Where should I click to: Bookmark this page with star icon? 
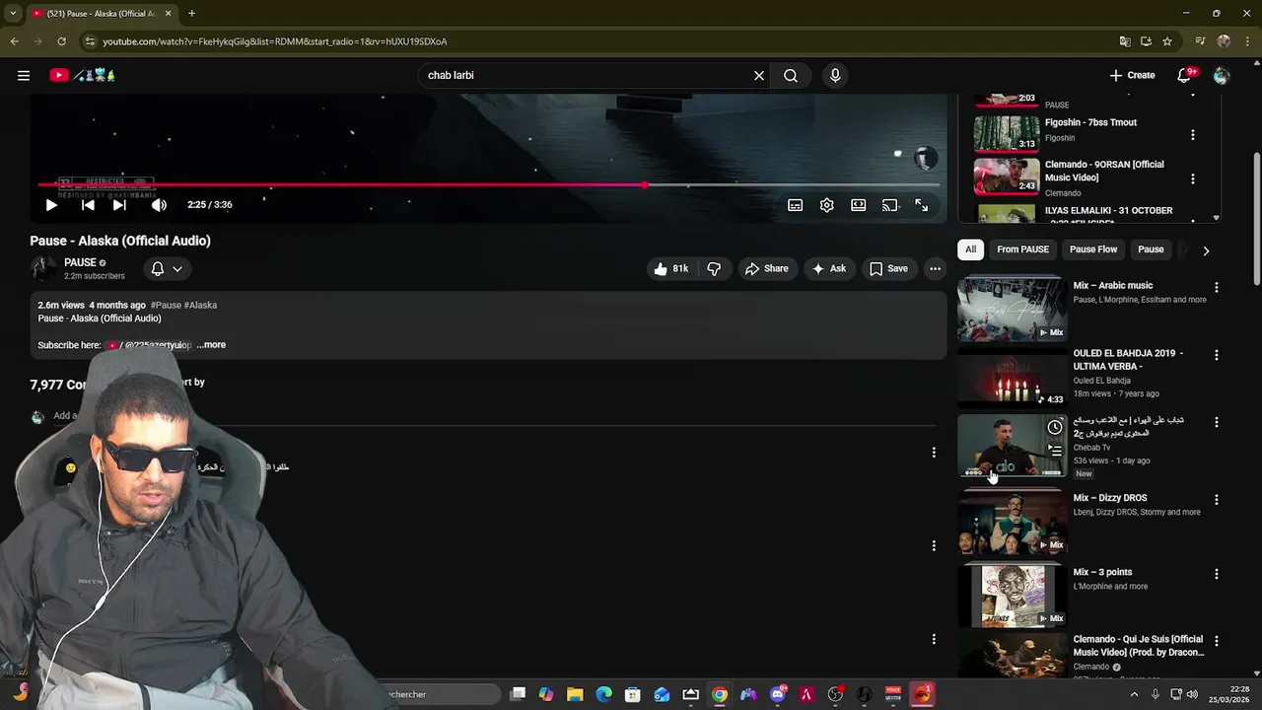(x=1167, y=41)
